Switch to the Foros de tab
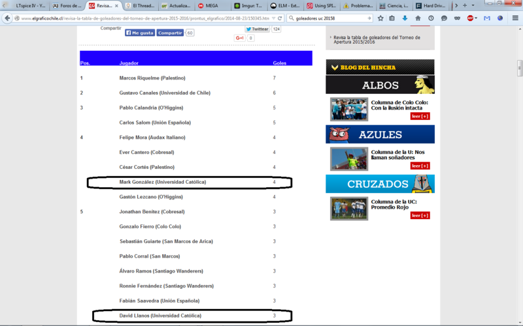 coord(67,6)
